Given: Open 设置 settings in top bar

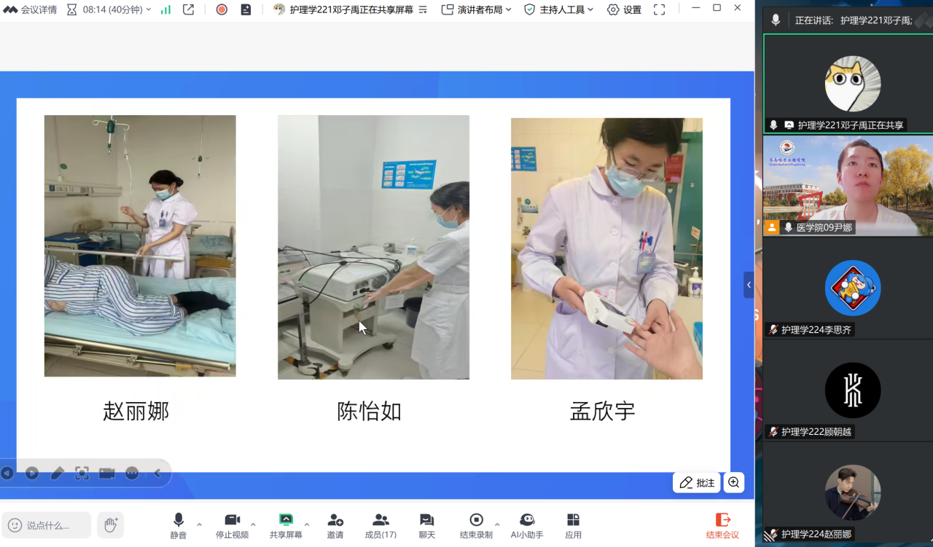Looking at the screenshot, I should point(624,9).
